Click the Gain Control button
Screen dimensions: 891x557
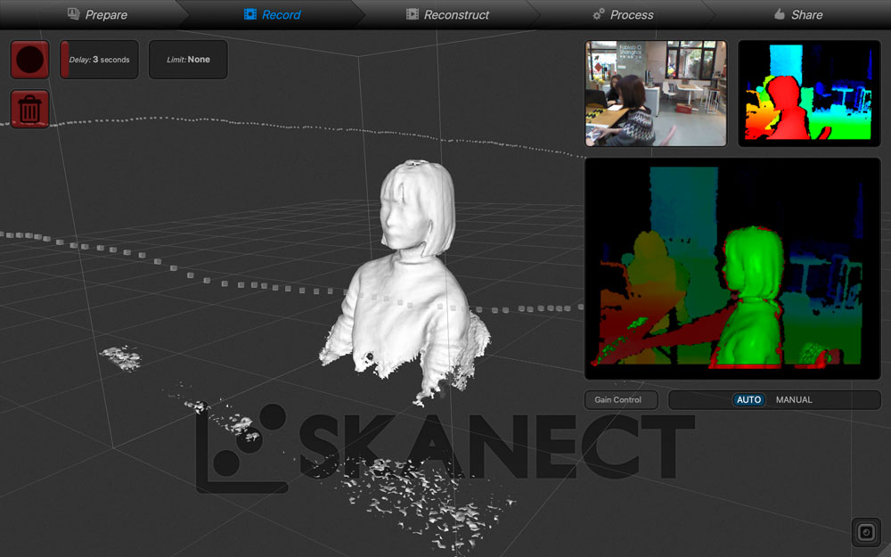620,399
